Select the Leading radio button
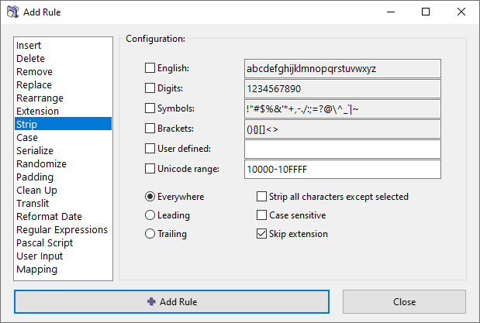The height and width of the screenshot is (323, 480). point(150,215)
